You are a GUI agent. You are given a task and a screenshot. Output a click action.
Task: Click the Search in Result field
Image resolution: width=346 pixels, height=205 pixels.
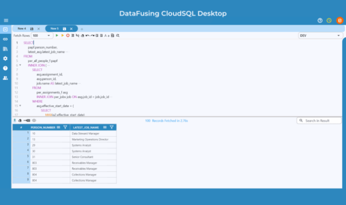pyautogui.click(x=319, y=121)
